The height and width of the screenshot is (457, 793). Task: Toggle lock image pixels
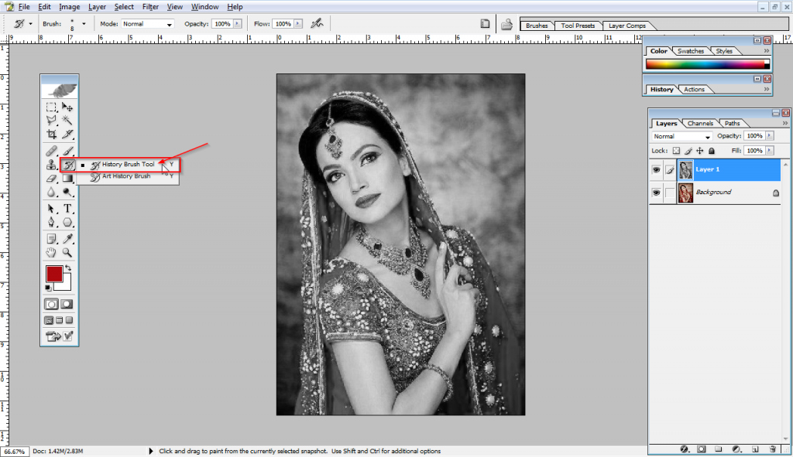688,151
